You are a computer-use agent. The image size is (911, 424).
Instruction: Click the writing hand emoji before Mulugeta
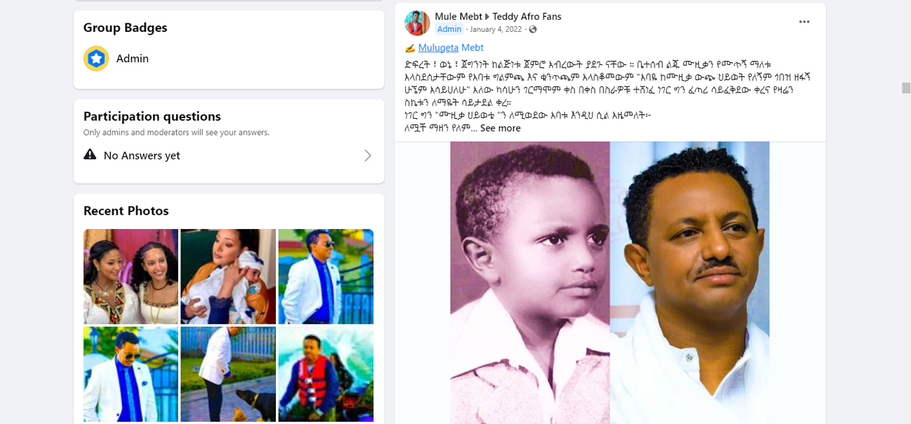[x=410, y=48]
